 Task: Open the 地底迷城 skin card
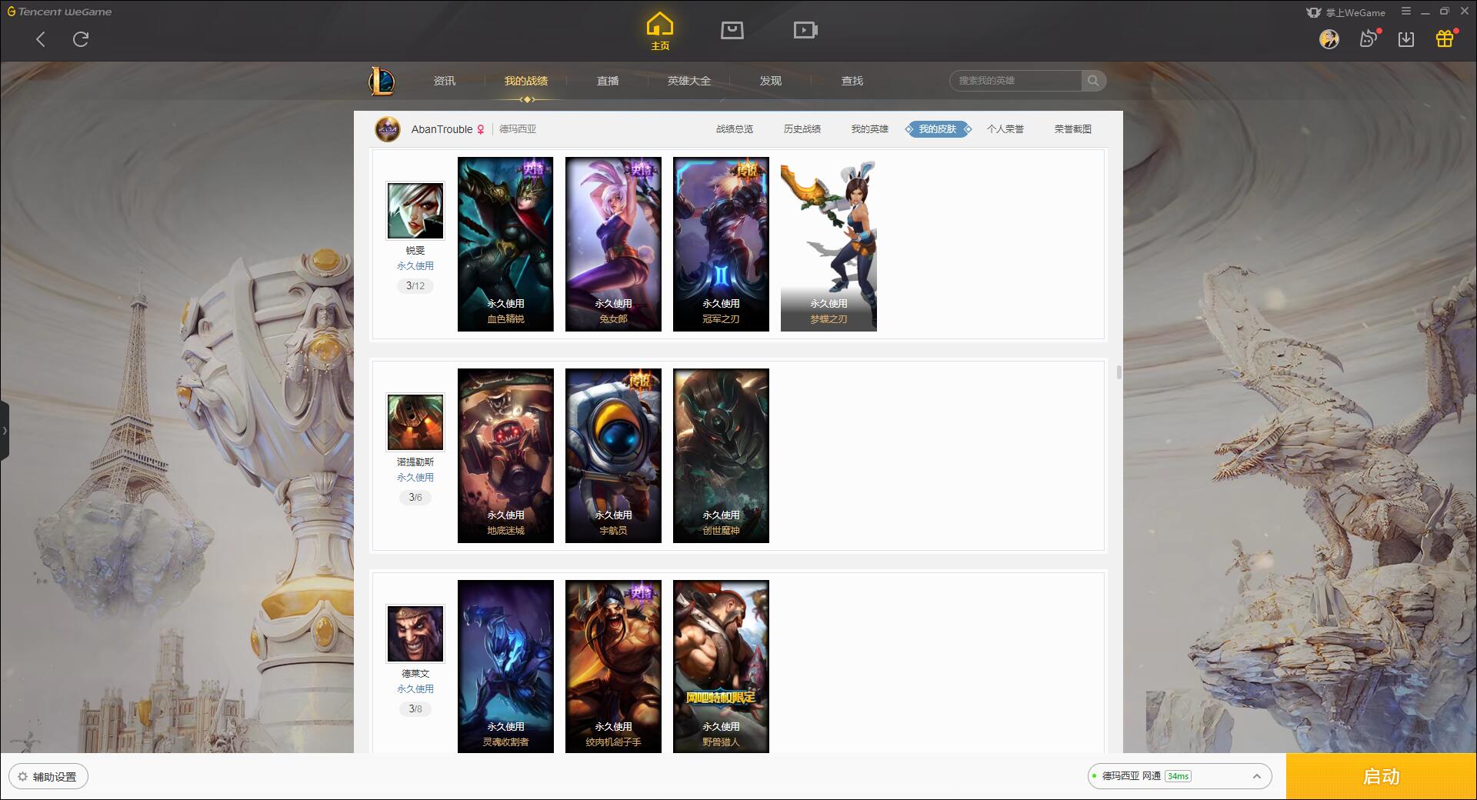[505, 456]
